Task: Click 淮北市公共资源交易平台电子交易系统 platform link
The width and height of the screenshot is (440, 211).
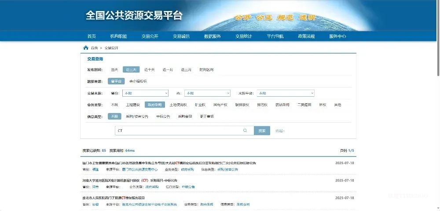Action: (x=150, y=204)
